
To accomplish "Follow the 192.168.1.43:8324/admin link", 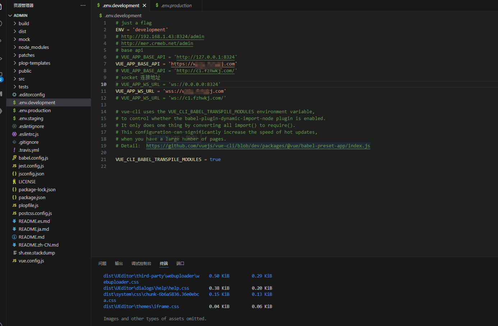I will coord(163,36).
